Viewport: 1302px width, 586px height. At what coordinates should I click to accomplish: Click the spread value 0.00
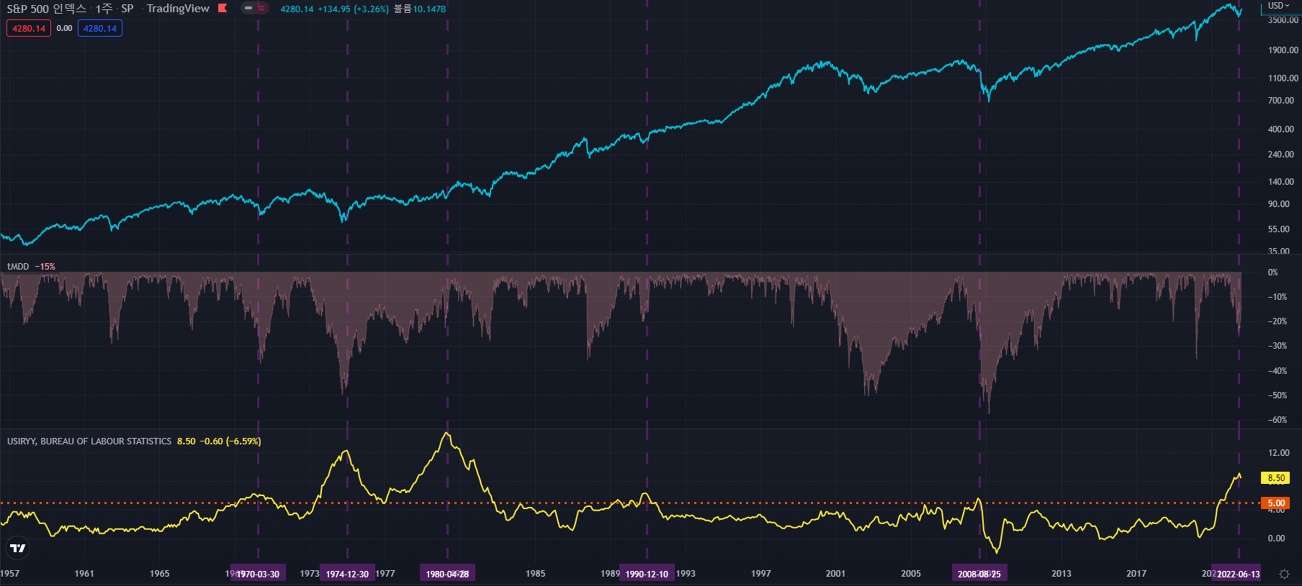(64, 28)
